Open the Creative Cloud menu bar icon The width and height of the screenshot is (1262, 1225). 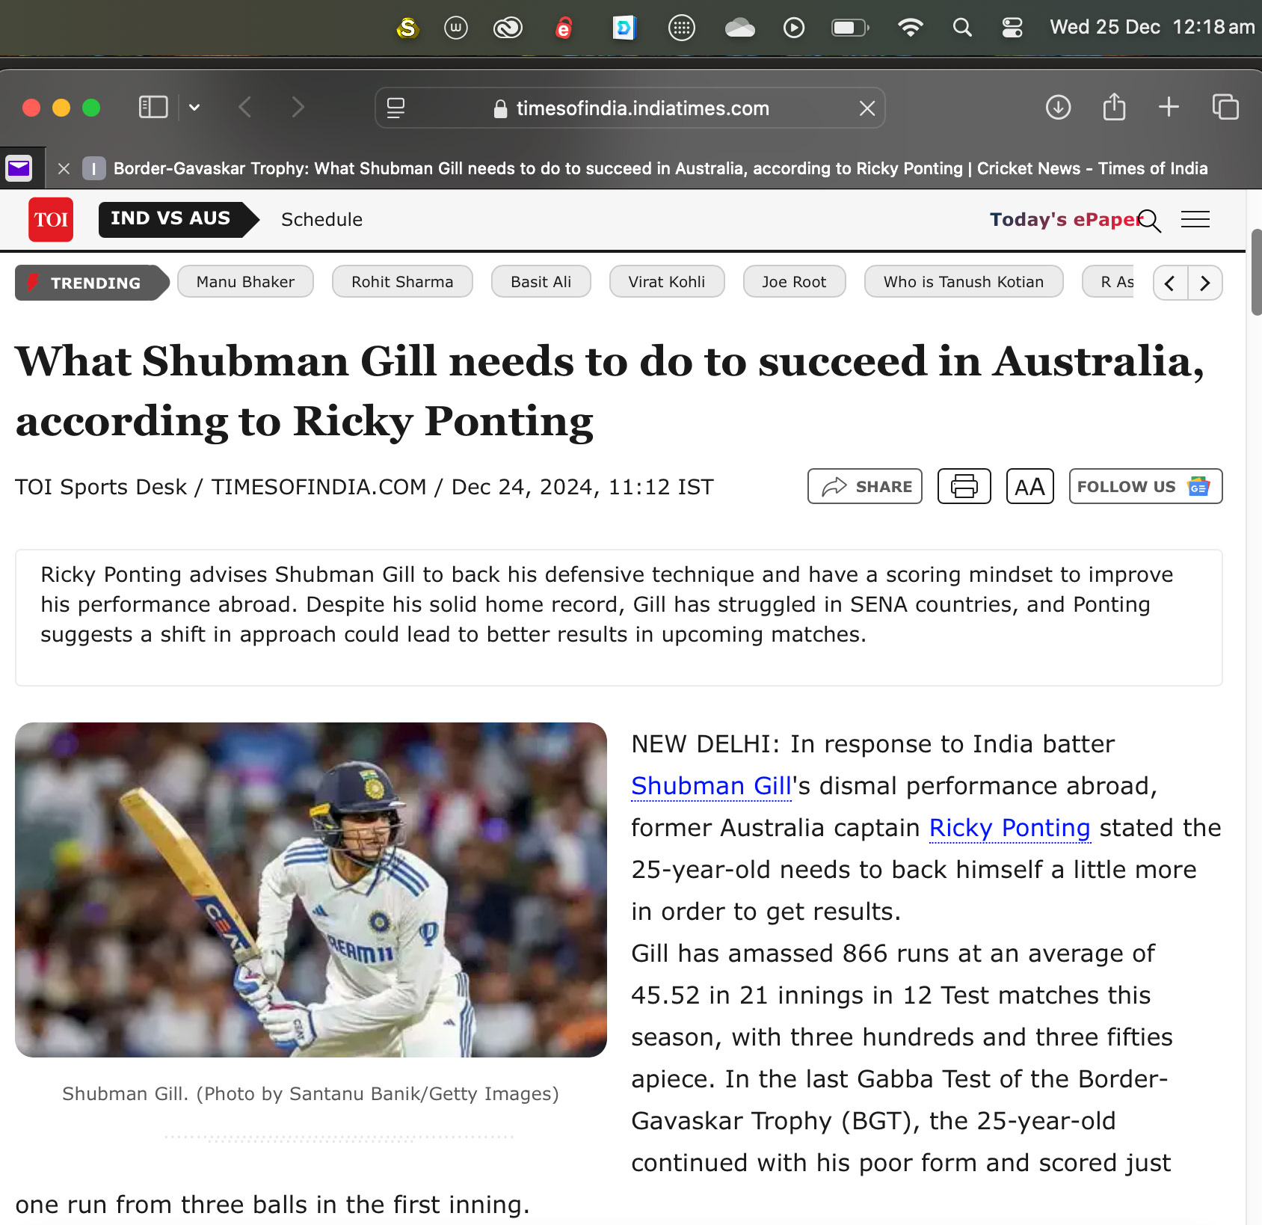508,28
